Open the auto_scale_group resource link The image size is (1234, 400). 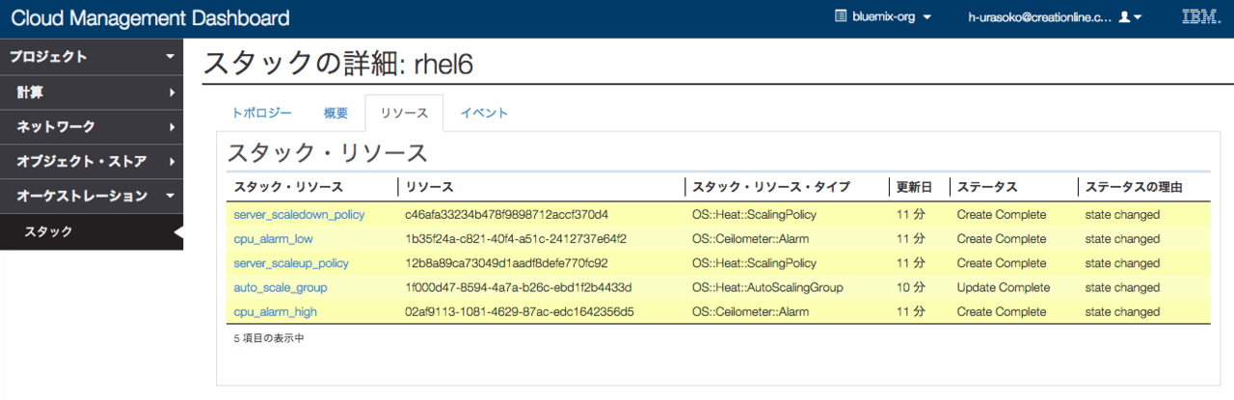[x=281, y=287]
